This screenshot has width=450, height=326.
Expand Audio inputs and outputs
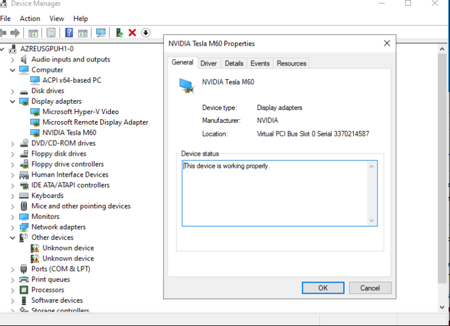[12, 60]
